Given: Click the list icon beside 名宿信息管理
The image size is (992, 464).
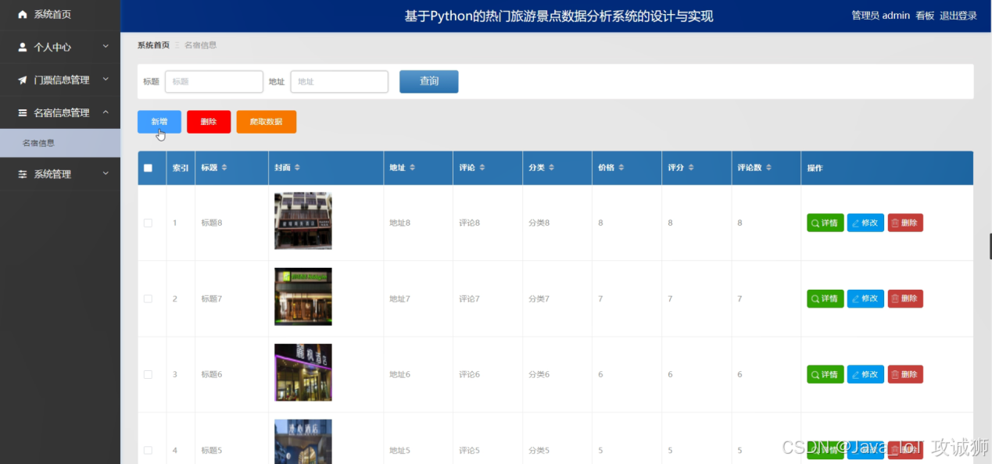Looking at the screenshot, I should [23, 112].
